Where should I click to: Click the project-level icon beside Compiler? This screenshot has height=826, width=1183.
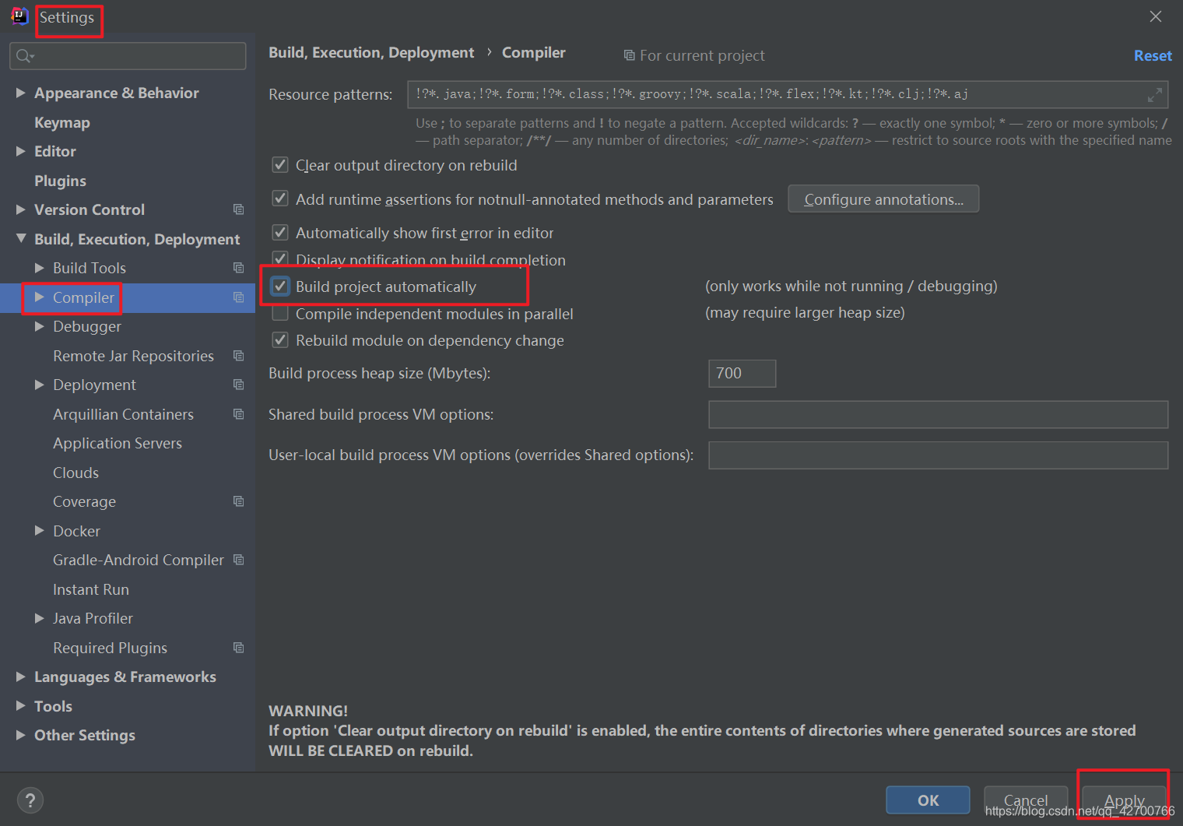[238, 297]
